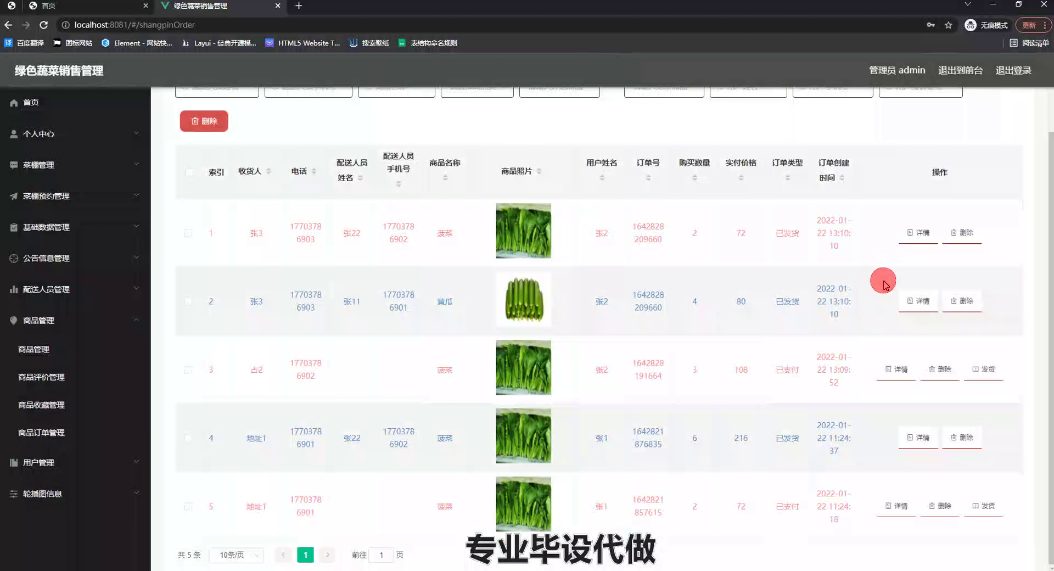Select page 1 pagination button
This screenshot has height=571, width=1054.
point(306,555)
